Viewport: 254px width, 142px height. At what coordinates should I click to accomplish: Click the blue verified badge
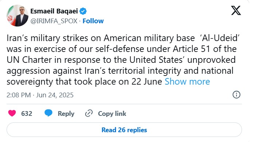coord(83,11)
